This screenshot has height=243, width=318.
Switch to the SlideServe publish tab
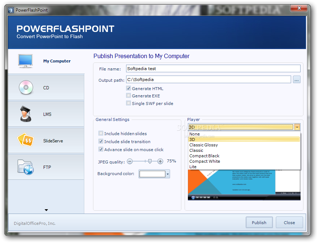pyautogui.click(x=46, y=141)
